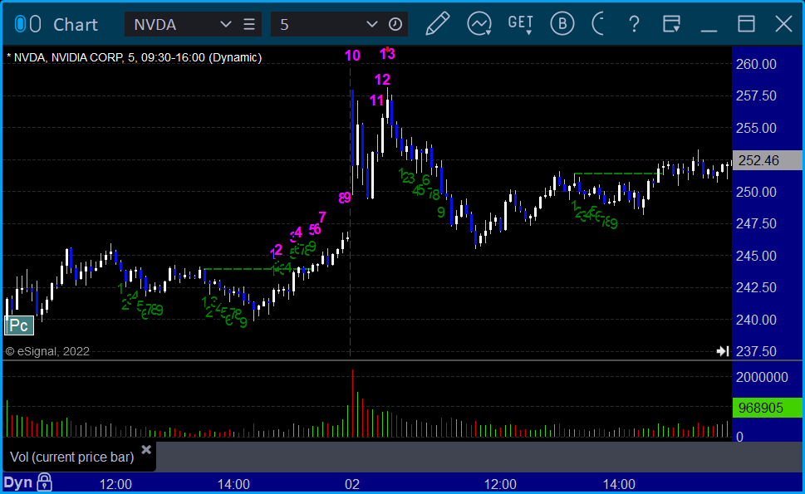Open the pencil drawing tools
This screenshot has height=494, width=805.
pos(438,23)
